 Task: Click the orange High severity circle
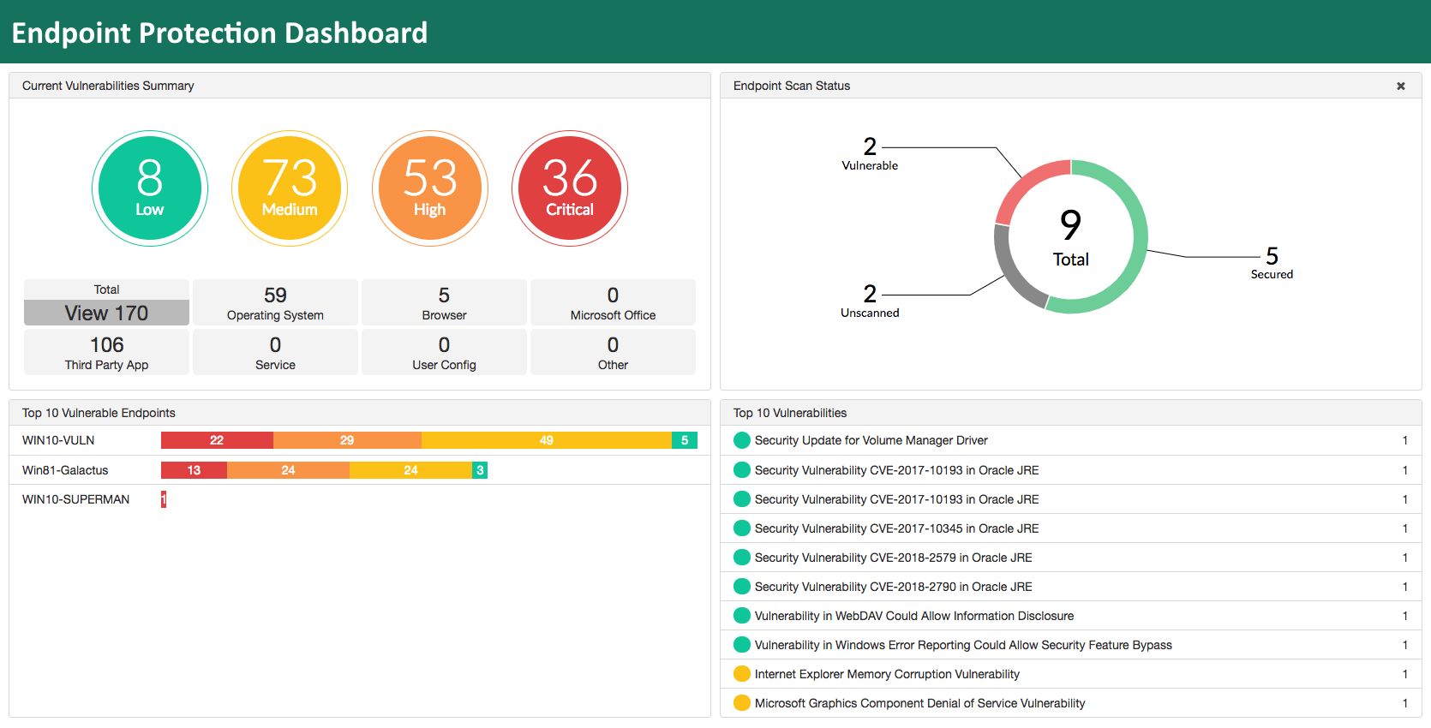click(430, 188)
